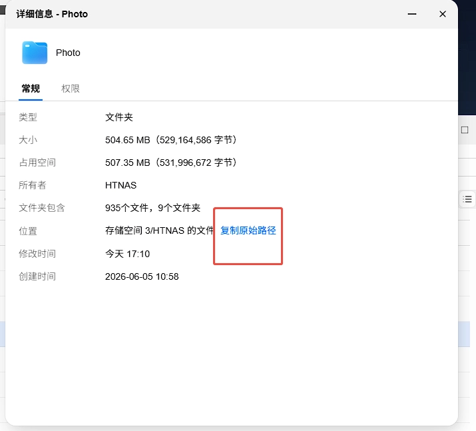Screen dimensions: 476x431
Task: Click the 935个文件,9个文件夹 value
Action: (x=152, y=208)
